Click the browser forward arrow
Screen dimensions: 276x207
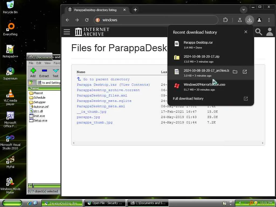coord(77,20)
